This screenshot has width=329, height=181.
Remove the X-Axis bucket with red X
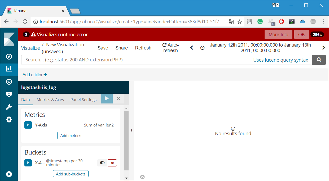(112, 163)
